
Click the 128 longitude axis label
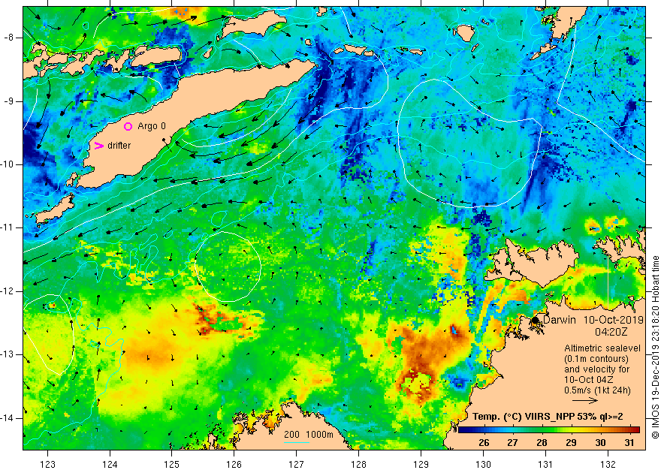(358, 464)
